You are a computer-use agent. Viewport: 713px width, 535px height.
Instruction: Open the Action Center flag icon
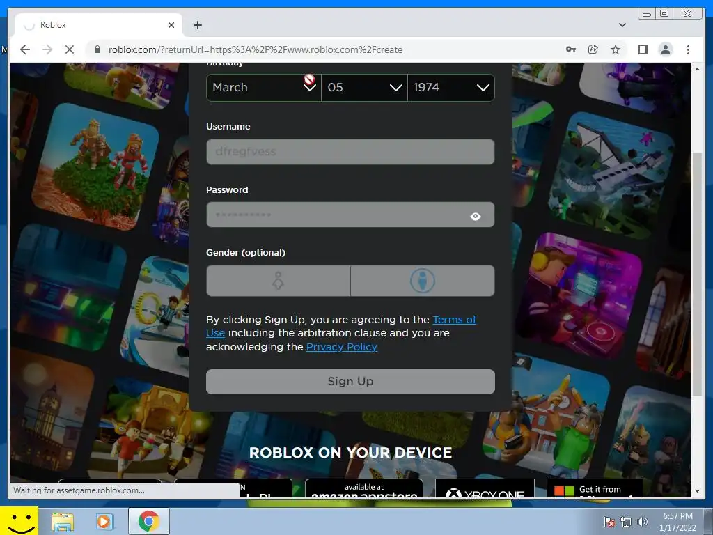click(609, 522)
